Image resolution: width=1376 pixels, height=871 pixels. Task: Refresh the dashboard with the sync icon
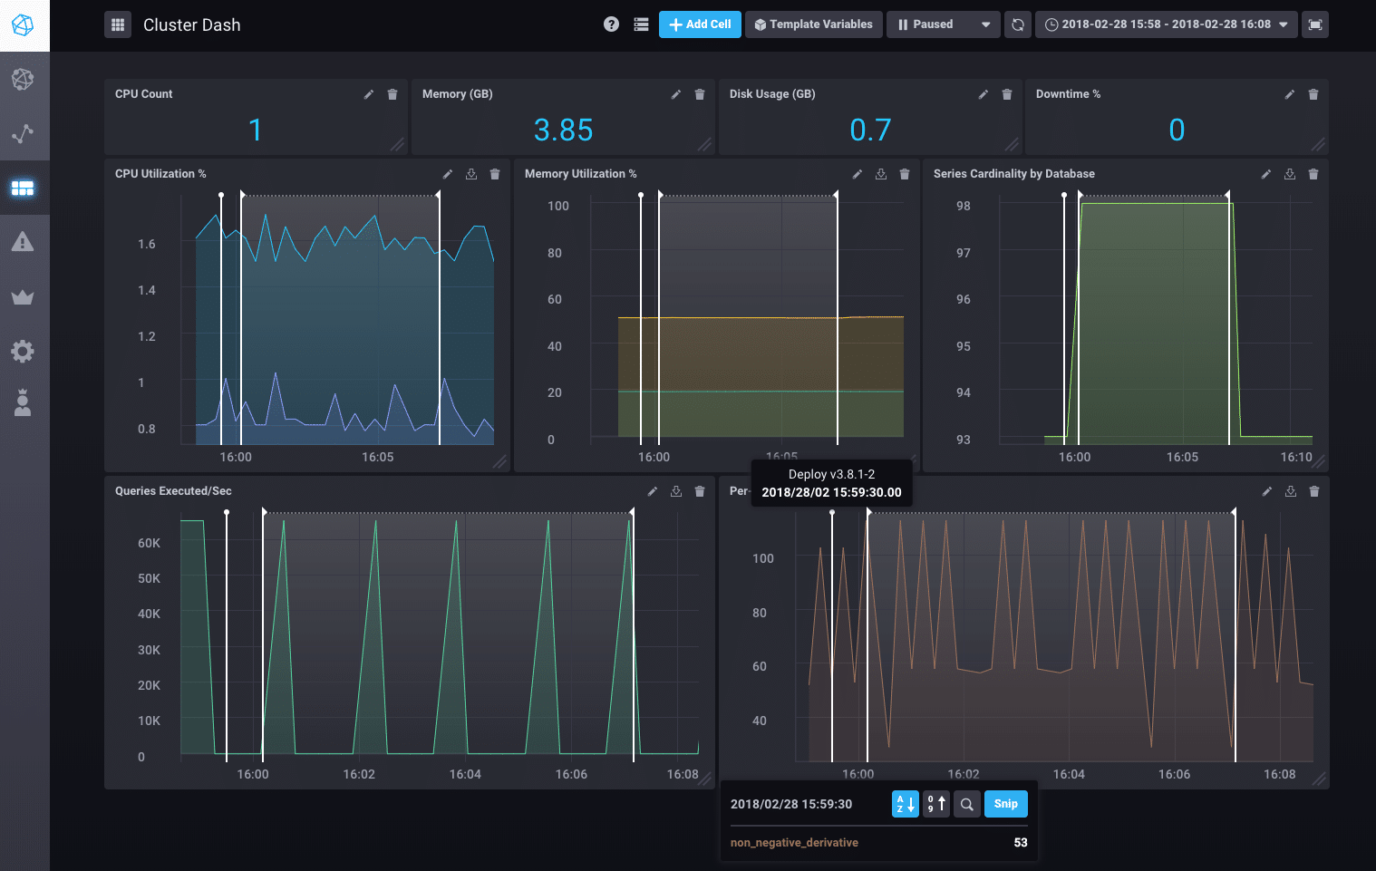click(x=1017, y=24)
